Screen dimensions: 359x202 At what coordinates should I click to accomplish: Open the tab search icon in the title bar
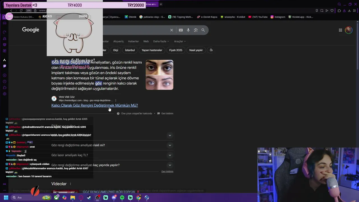(339, 4)
